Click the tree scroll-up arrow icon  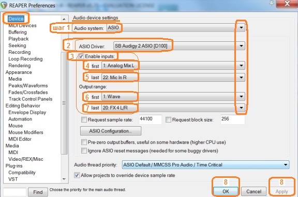coord(64,19)
